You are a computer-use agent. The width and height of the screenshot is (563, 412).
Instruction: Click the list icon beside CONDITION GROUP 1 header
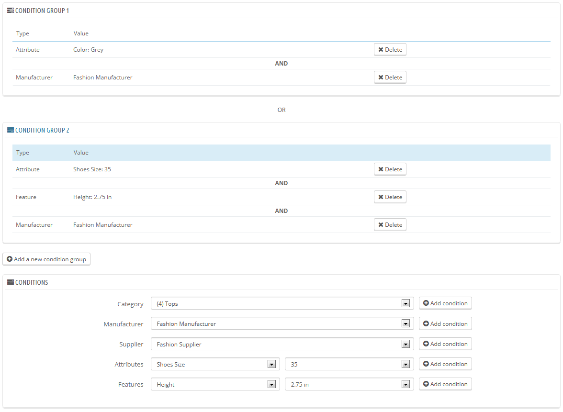click(x=11, y=10)
